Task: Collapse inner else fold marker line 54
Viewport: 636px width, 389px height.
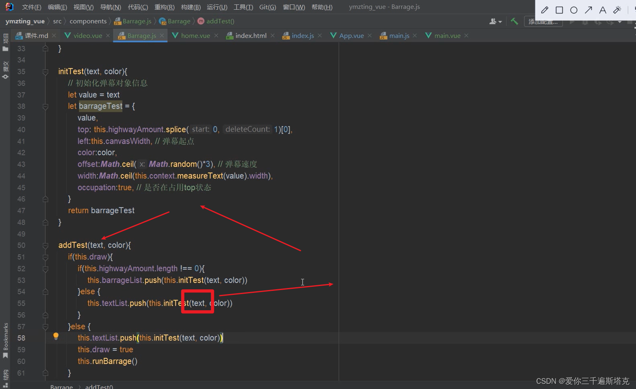Action: coord(45,292)
